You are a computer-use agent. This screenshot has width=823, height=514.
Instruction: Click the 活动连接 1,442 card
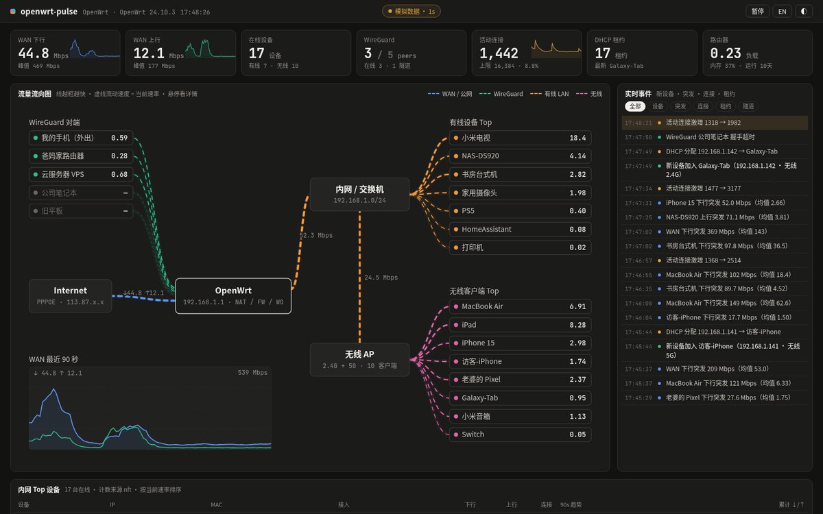pyautogui.click(x=527, y=53)
